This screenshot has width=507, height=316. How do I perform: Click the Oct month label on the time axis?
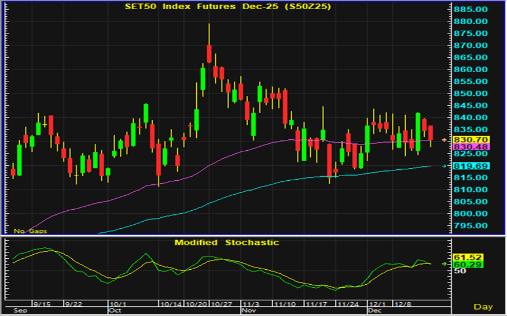(116, 310)
